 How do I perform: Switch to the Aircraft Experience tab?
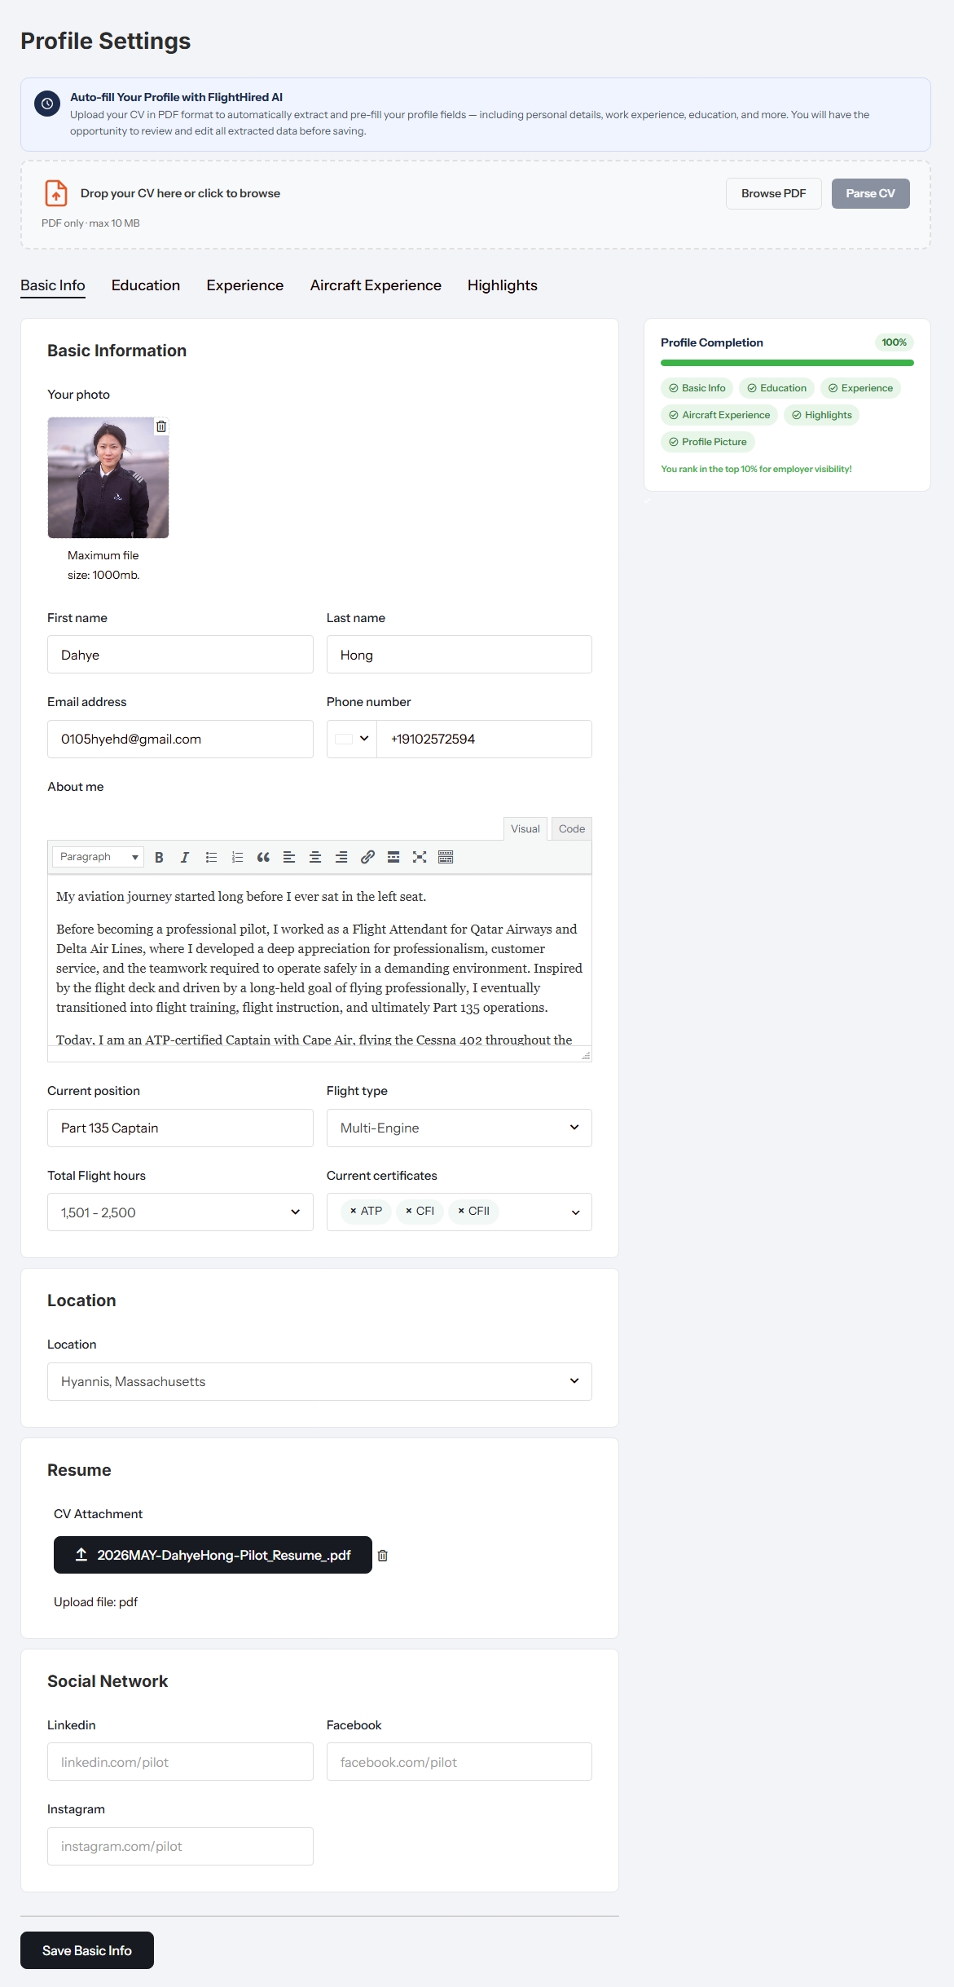376,285
